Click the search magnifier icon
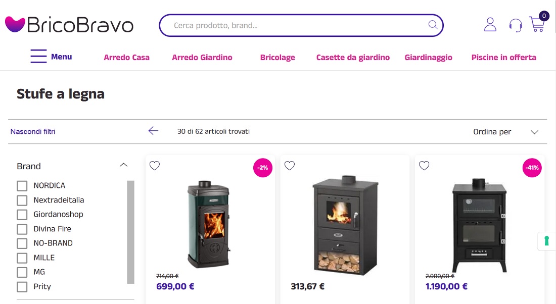The image size is (556, 304). coord(433,25)
